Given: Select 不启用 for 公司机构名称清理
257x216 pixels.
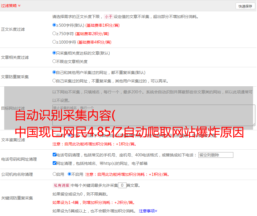Looking at the screenshot, I should [x=70, y=174].
